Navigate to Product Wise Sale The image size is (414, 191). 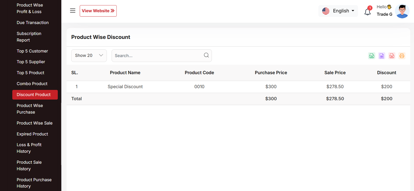tap(34, 123)
